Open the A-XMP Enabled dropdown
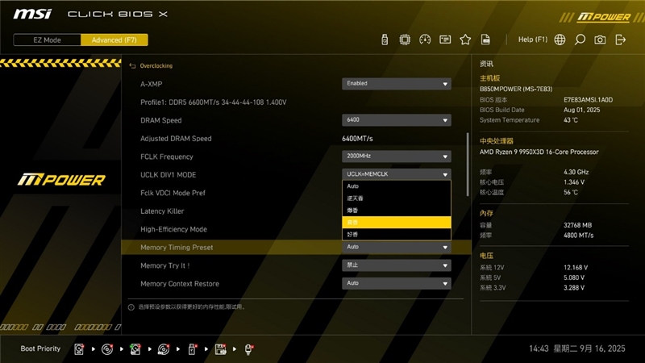 coord(397,84)
